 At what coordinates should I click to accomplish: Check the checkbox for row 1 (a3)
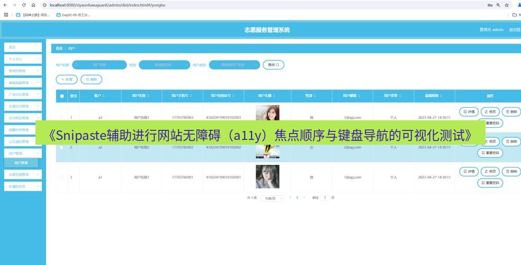click(x=61, y=117)
